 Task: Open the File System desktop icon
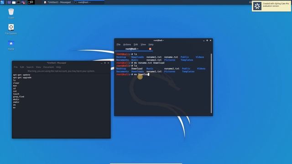pyautogui.click(x=11, y=29)
